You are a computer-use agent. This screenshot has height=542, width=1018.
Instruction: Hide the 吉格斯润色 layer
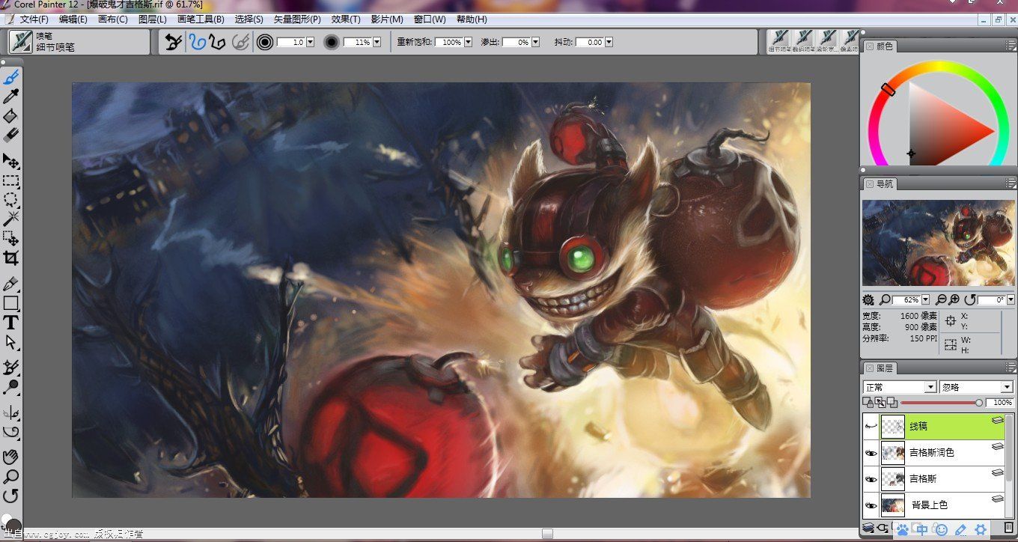871,452
